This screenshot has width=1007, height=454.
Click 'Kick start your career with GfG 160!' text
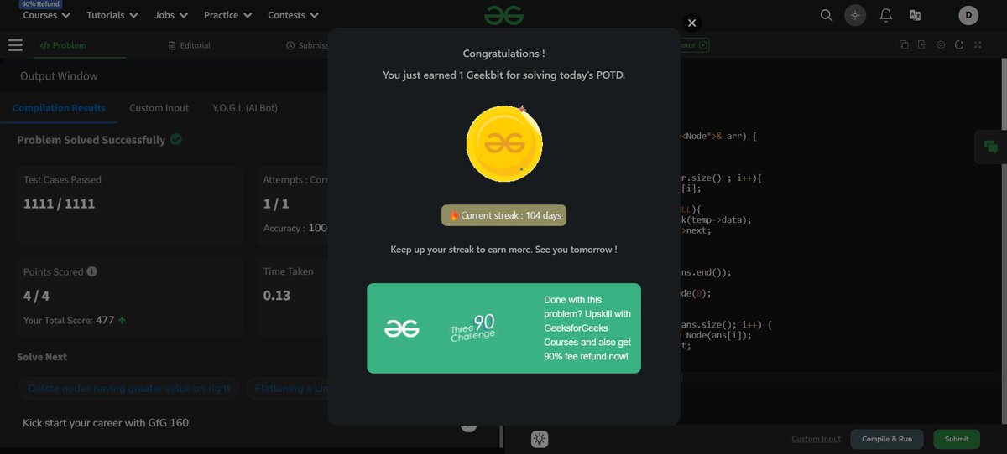click(107, 423)
